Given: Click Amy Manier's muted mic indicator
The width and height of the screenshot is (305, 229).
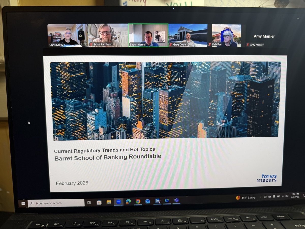Looking at the screenshot, I should pyautogui.click(x=248, y=45).
